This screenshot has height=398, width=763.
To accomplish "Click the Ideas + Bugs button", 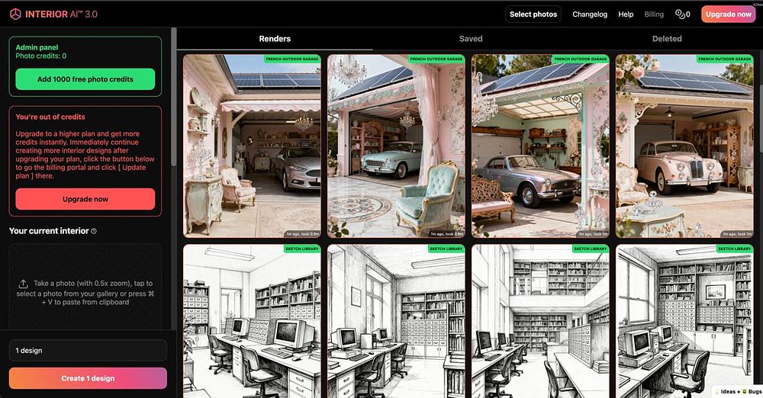I will pyautogui.click(x=738, y=391).
